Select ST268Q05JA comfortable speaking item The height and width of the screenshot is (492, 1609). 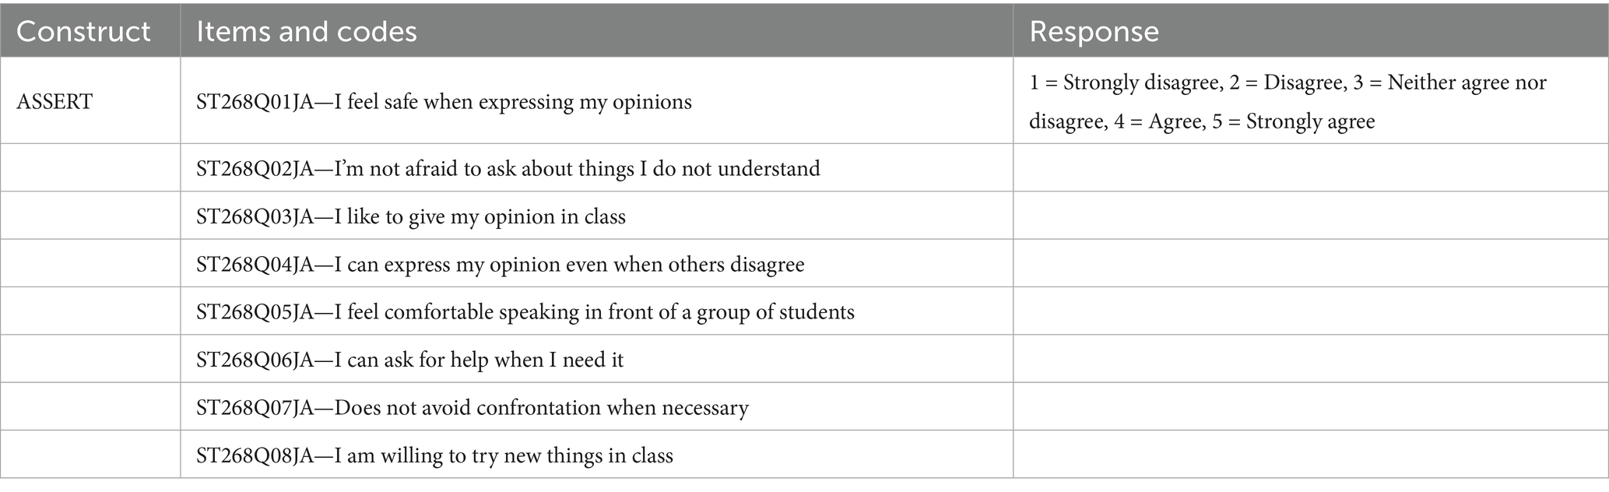coord(525,312)
